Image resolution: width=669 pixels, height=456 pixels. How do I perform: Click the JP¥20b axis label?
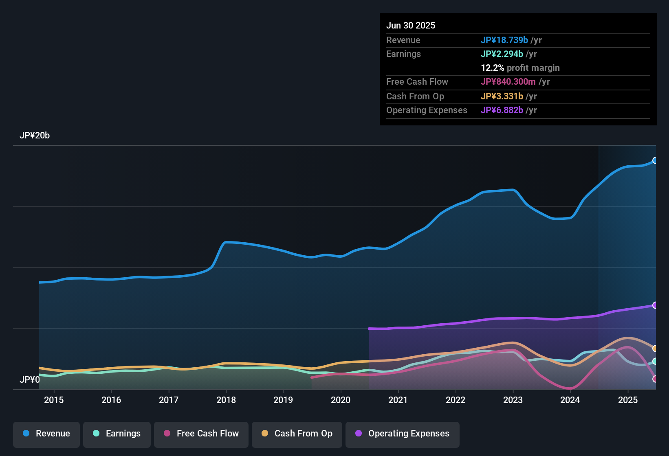[35, 135]
